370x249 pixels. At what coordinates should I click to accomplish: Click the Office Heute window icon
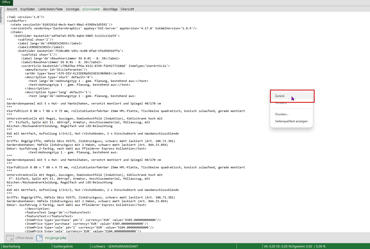click(10, 238)
